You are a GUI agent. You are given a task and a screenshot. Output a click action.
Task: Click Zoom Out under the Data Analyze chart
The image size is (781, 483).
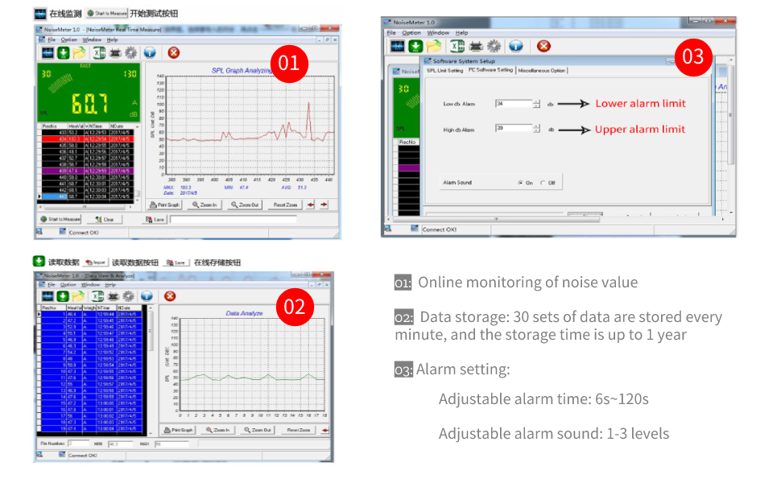click(258, 430)
